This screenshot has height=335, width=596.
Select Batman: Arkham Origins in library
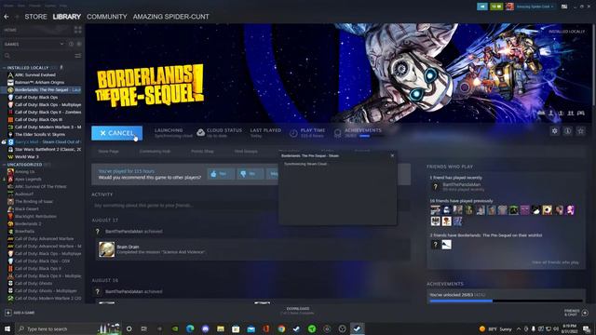click(x=39, y=83)
